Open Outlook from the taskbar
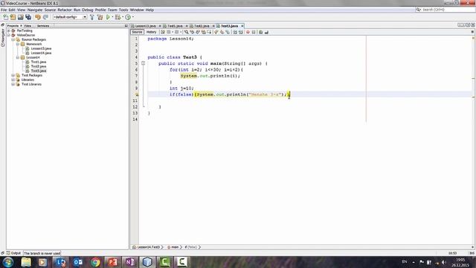476x268 pixels. point(78,262)
